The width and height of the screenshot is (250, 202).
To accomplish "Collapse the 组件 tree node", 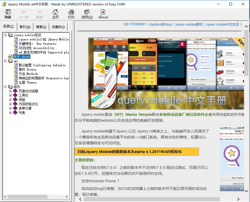I will [5, 87].
